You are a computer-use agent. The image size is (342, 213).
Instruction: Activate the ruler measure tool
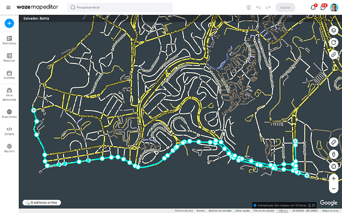click(x=333, y=142)
